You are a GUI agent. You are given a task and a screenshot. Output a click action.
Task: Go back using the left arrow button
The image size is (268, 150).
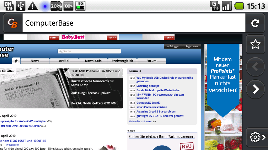pos(255,67)
